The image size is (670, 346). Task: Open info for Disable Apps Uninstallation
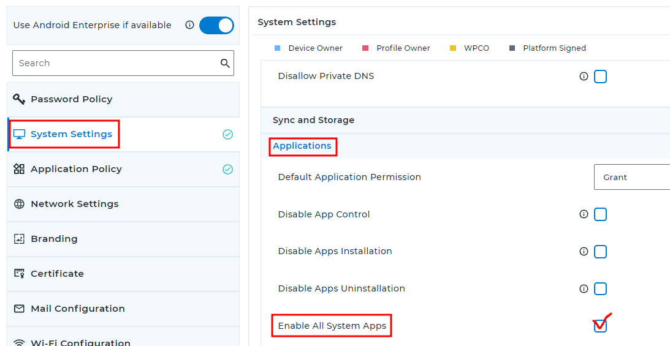584,289
